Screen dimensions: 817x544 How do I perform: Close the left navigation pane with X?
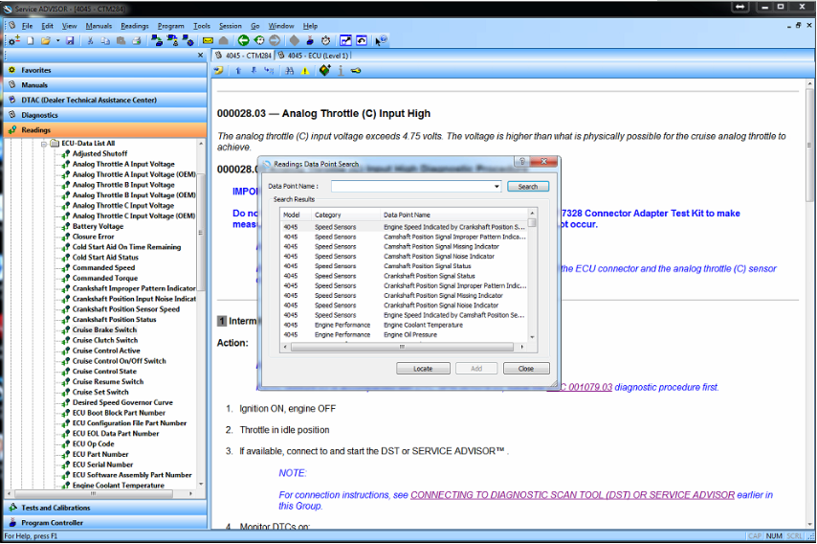(201, 56)
